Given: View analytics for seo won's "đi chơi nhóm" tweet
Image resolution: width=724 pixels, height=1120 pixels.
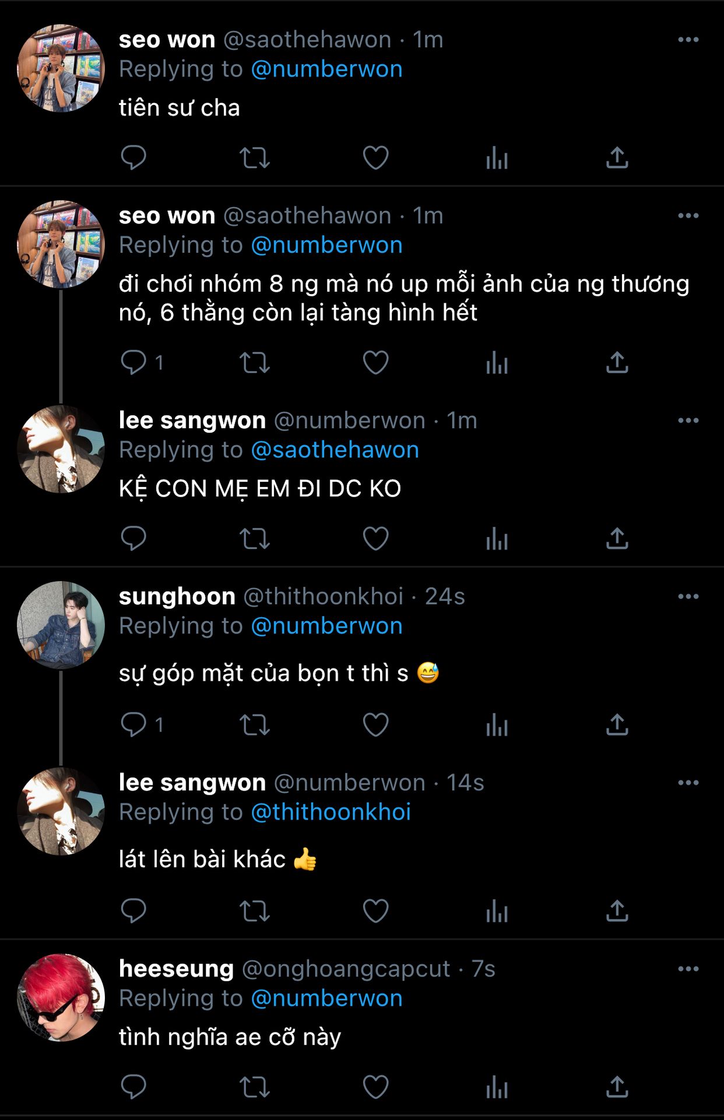Looking at the screenshot, I should (497, 362).
